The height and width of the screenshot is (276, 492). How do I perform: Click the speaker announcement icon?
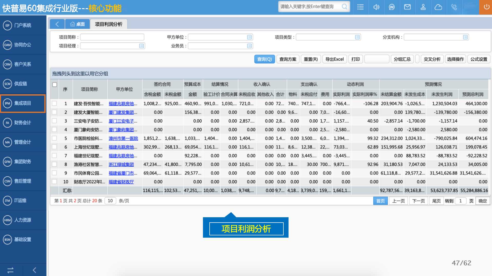tap(376, 7)
